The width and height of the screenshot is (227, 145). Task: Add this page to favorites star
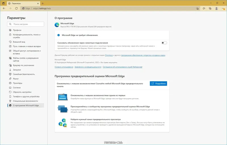tap(197, 8)
